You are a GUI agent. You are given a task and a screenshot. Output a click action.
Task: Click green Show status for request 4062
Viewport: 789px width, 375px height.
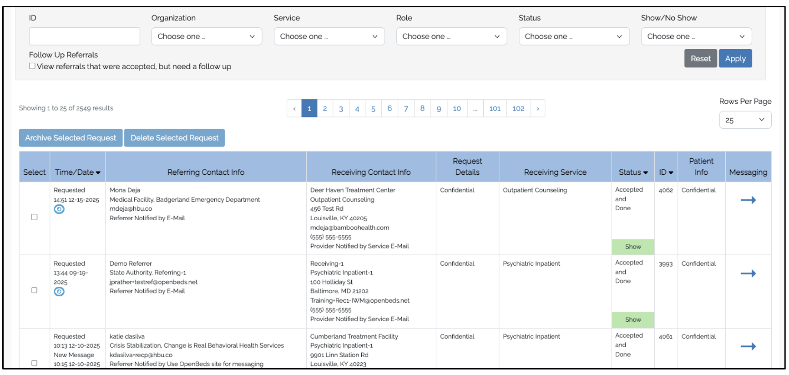coord(633,247)
